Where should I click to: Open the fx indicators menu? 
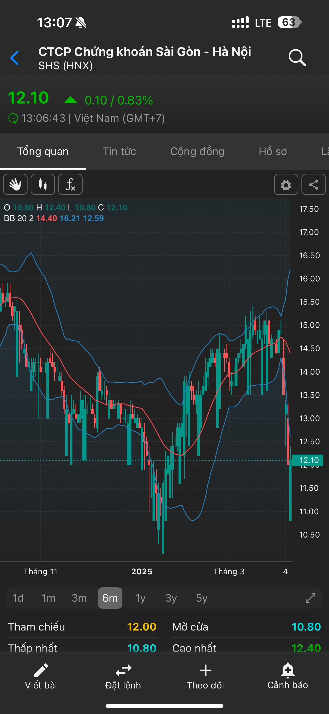[x=70, y=185]
